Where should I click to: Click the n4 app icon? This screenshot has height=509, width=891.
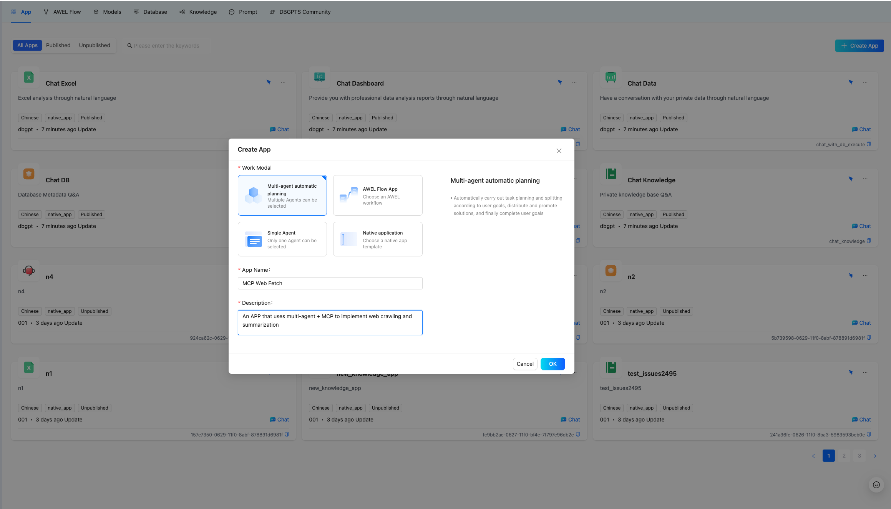28,271
